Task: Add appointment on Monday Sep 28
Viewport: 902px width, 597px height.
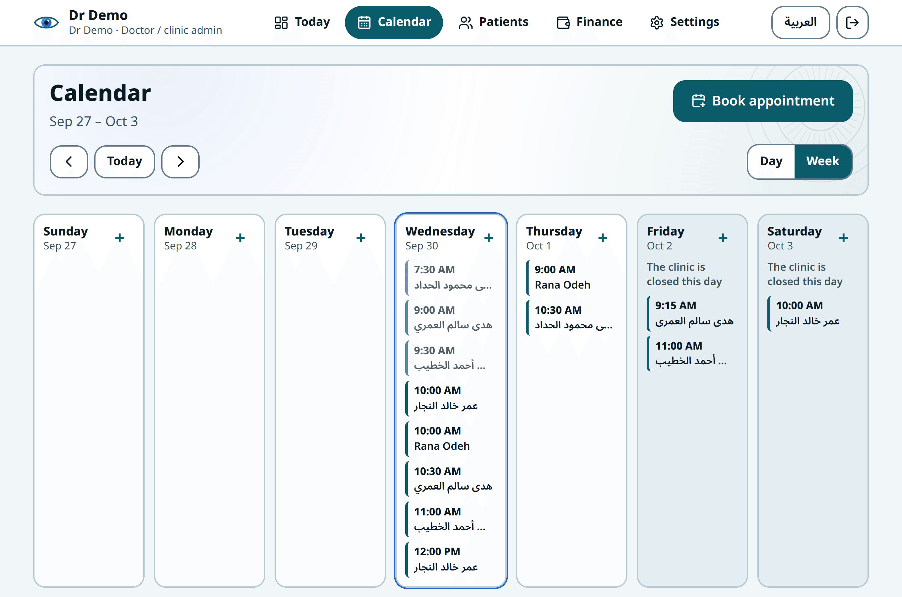Action: (x=240, y=238)
